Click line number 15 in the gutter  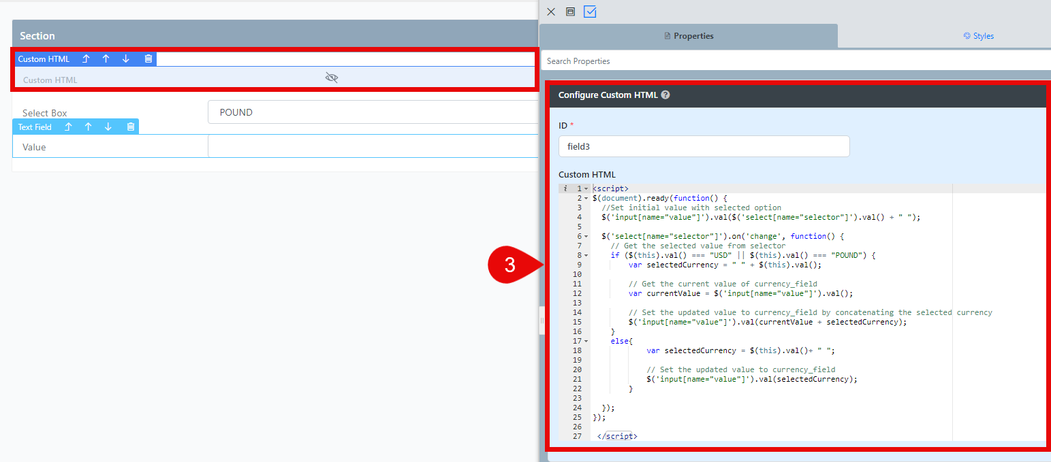click(577, 322)
